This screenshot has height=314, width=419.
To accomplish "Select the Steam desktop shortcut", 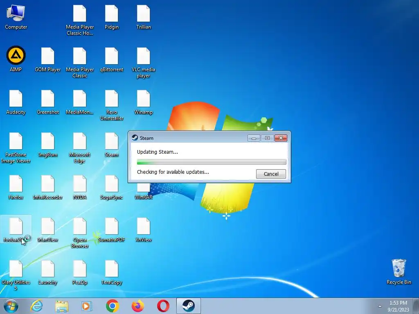I will (111, 145).
